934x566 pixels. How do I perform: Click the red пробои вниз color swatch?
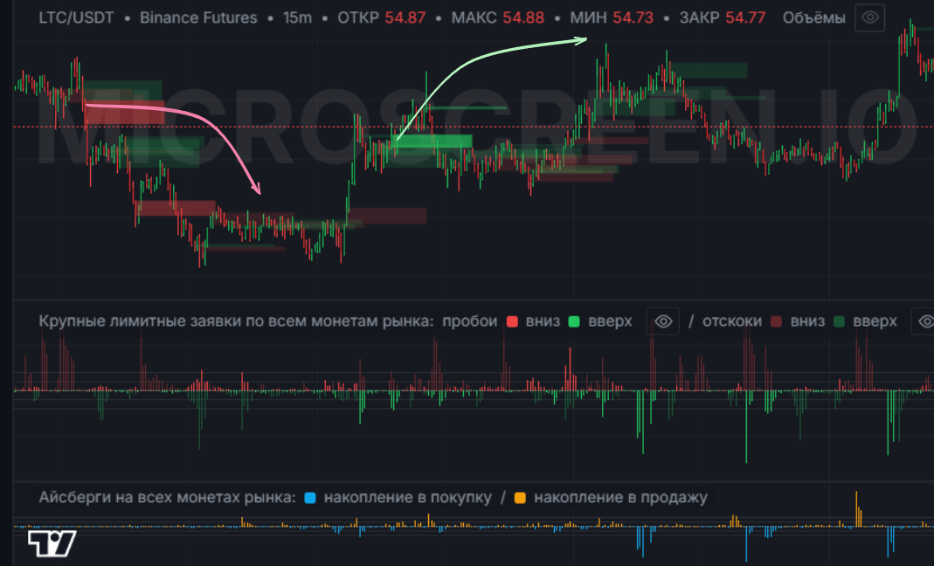coord(512,321)
